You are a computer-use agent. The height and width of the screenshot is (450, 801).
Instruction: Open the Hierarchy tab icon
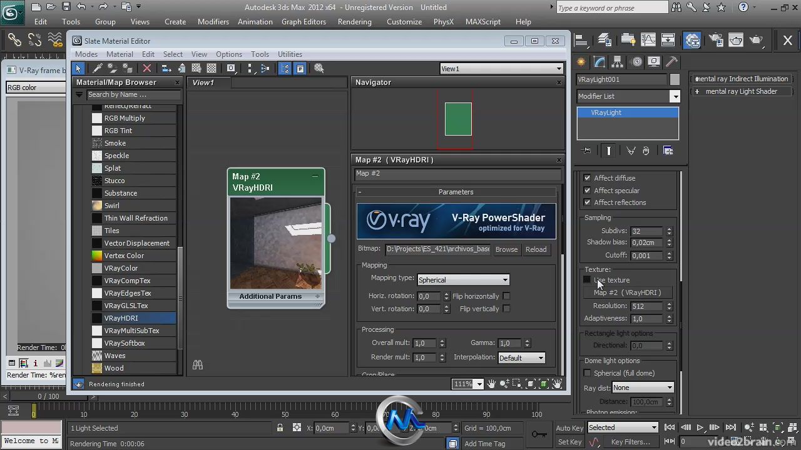pyautogui.click(x=618, y=61)
